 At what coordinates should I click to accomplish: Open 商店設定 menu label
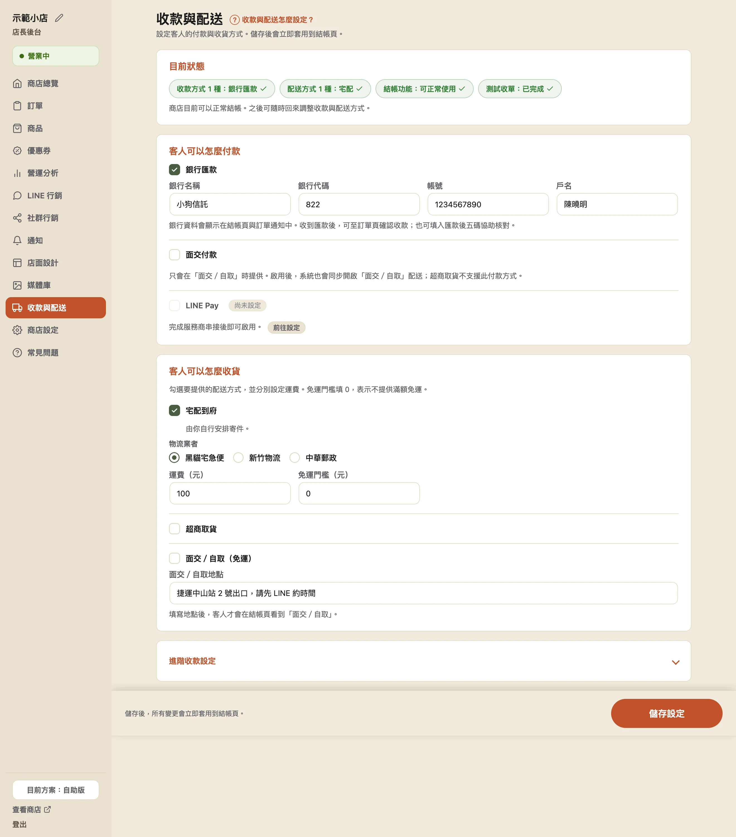pos(43,330)
